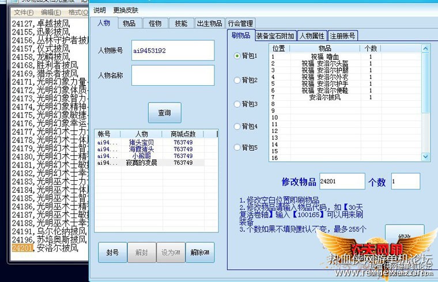
Task: Click the 解除GM button
Action: point(200,253)
